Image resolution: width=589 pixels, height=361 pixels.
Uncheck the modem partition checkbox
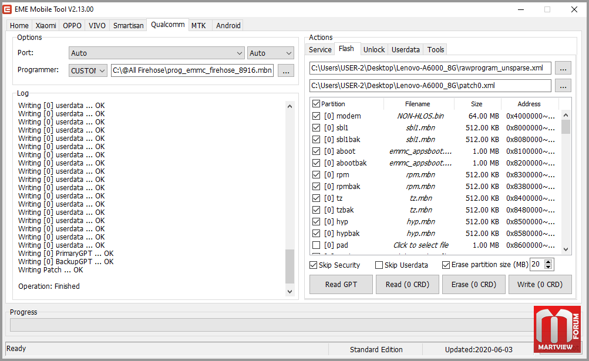317,116
